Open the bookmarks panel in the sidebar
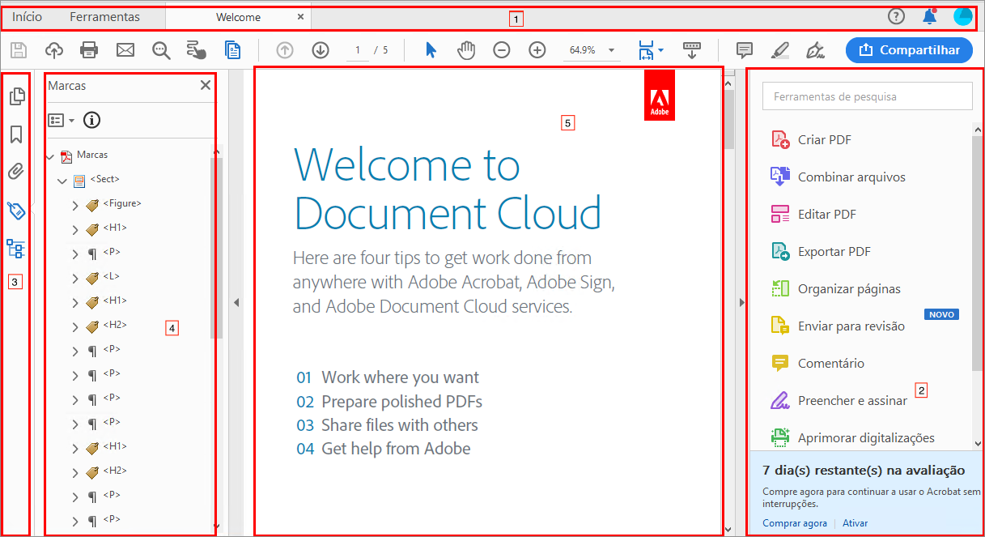The height and width of the screenshot is (537, 985). pyautogui.click(x=16, y=134)
